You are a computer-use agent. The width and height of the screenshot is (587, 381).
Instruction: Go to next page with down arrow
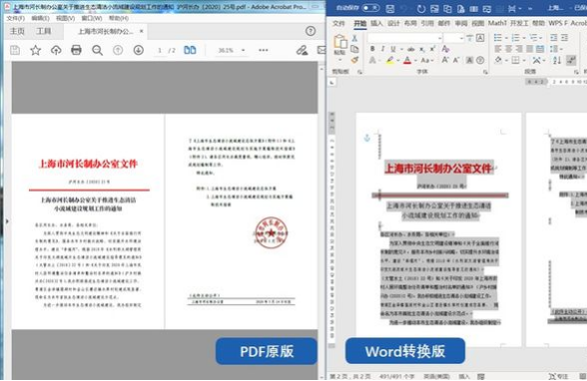pos(138,50)
